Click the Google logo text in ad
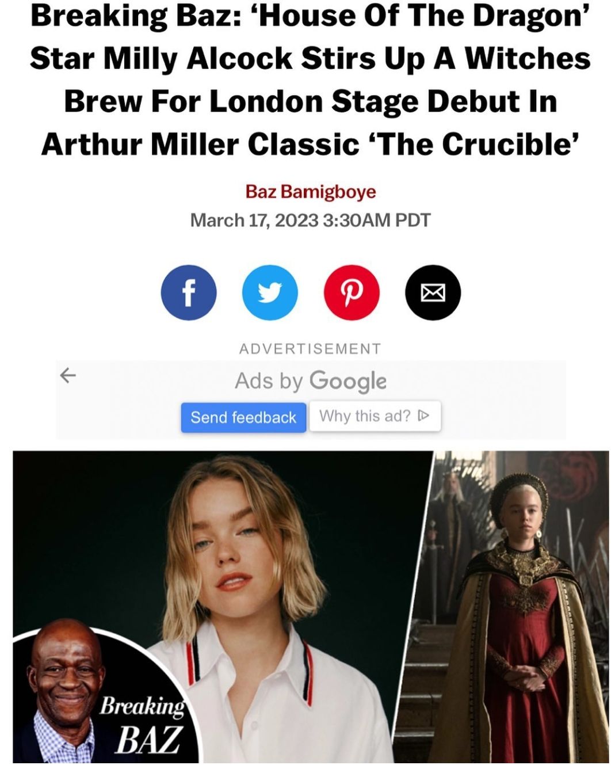Screen dimensions: 611x769 [x=348, y=381]
